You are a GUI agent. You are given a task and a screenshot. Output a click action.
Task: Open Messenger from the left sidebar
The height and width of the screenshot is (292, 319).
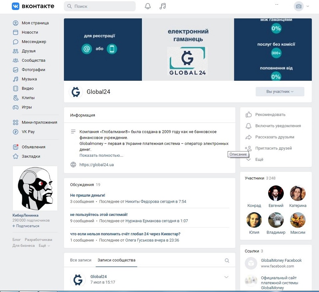tap(34, 42)
